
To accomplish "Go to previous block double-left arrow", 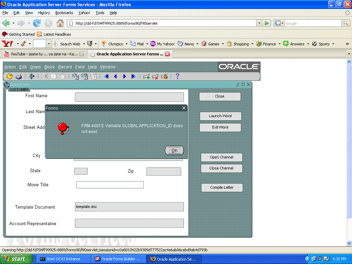I will tap(107, 76).
